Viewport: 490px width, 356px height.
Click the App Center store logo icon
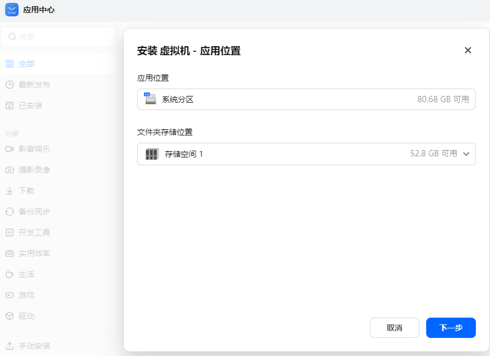11,10
